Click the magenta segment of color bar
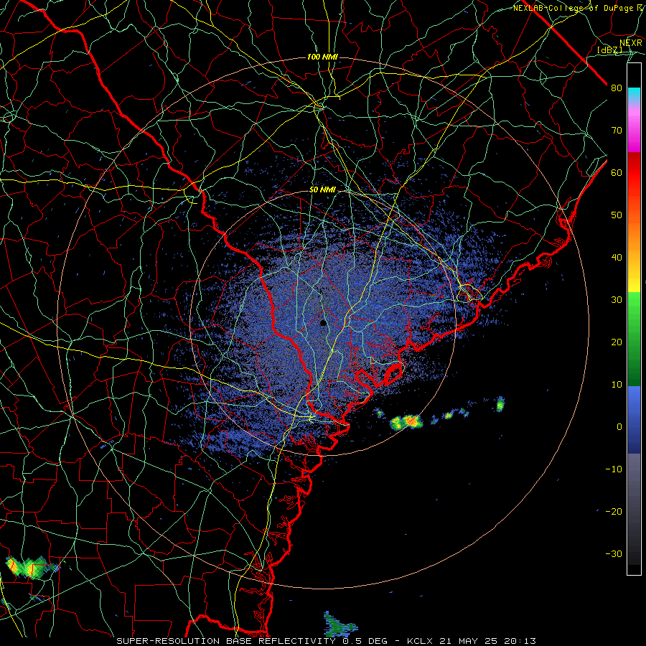 tap(634, 132)
